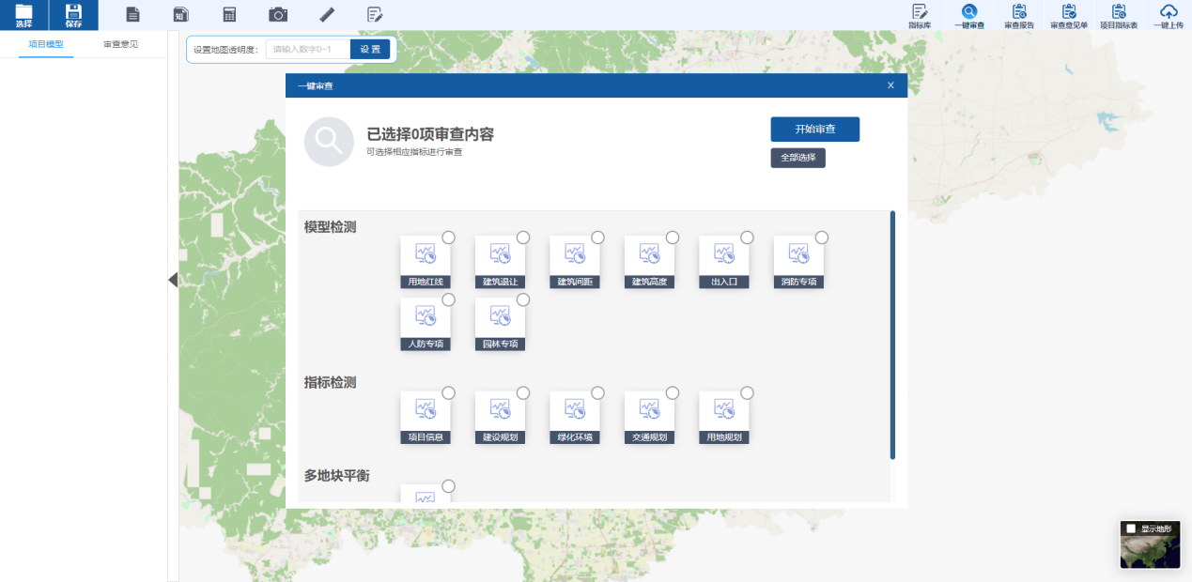
Task: Click the 一键上传 cloud upload icon
Action: [x=1169, y=16]
